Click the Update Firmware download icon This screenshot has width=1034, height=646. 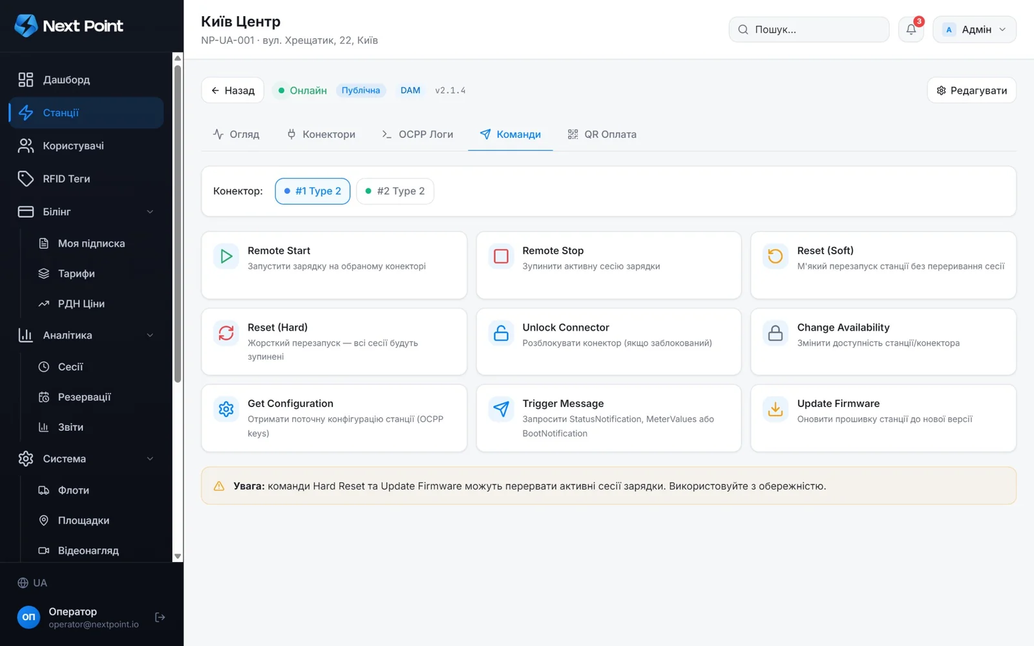point(775,409)
